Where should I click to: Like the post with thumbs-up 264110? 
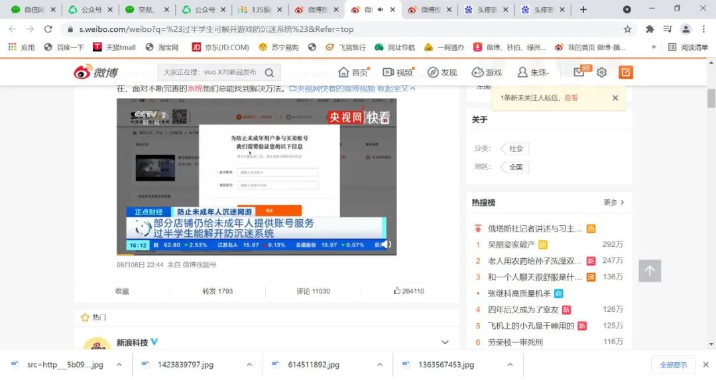pos(408,291)
